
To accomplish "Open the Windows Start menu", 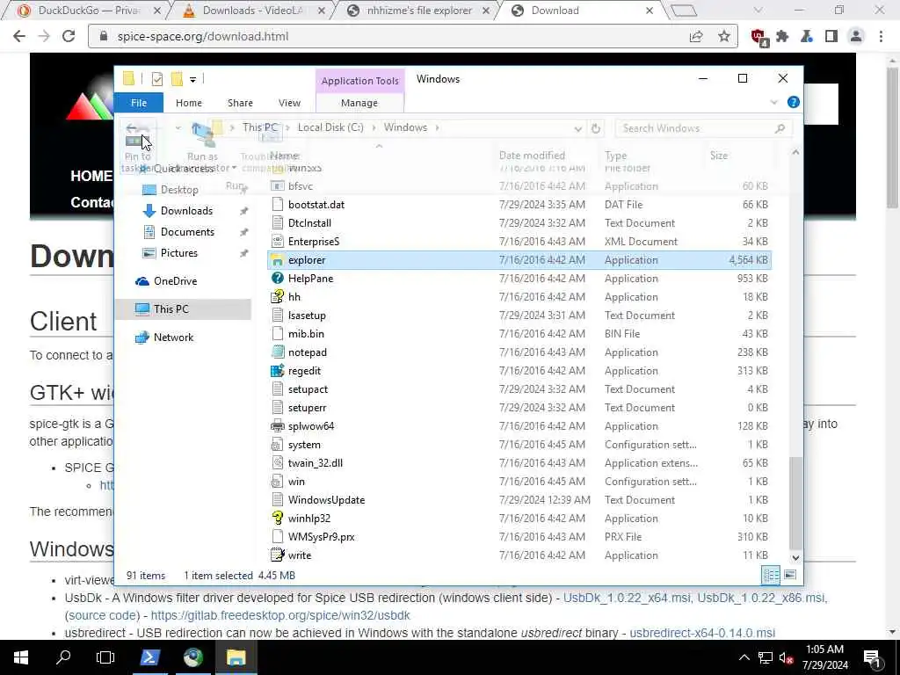I will point(21,657).
